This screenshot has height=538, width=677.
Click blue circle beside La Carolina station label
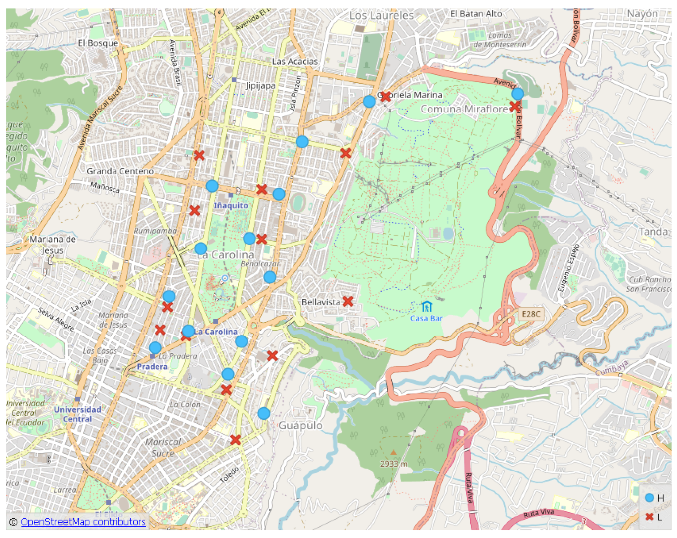(x=188, y=331)
